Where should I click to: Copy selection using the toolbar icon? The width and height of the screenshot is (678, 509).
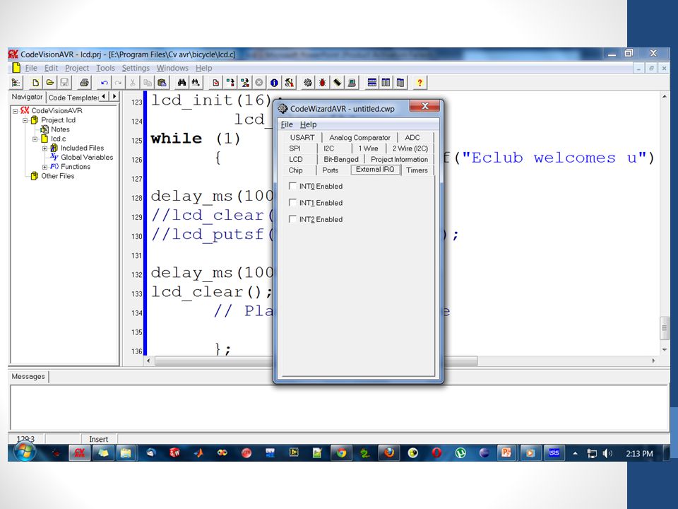click(x=148, y=82)
